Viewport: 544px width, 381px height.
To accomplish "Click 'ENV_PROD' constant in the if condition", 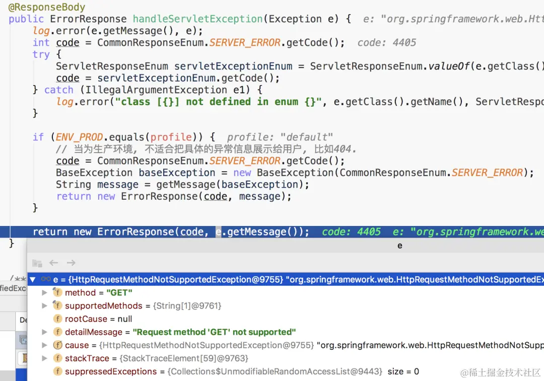I will 79,137.
